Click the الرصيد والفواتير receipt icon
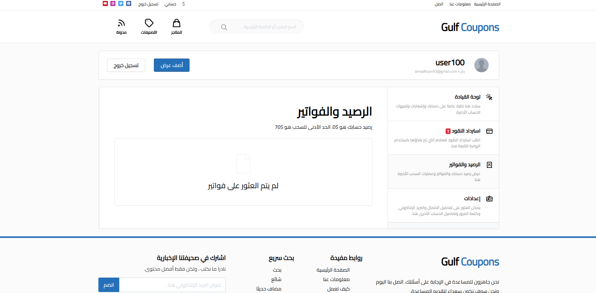 point(489,165)
